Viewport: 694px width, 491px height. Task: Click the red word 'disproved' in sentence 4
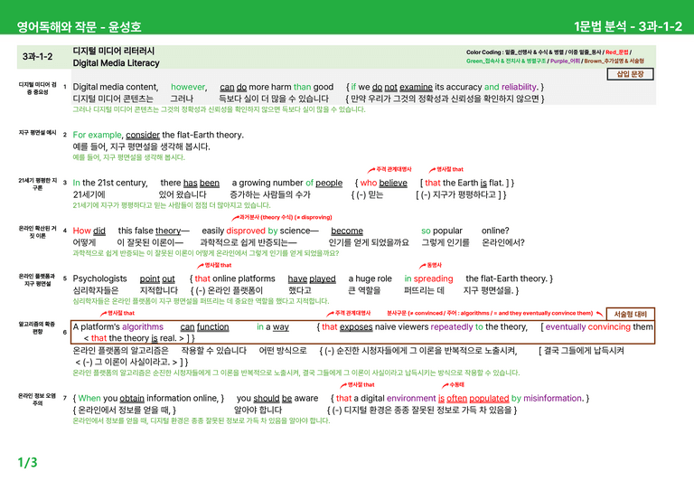point(246,231)
